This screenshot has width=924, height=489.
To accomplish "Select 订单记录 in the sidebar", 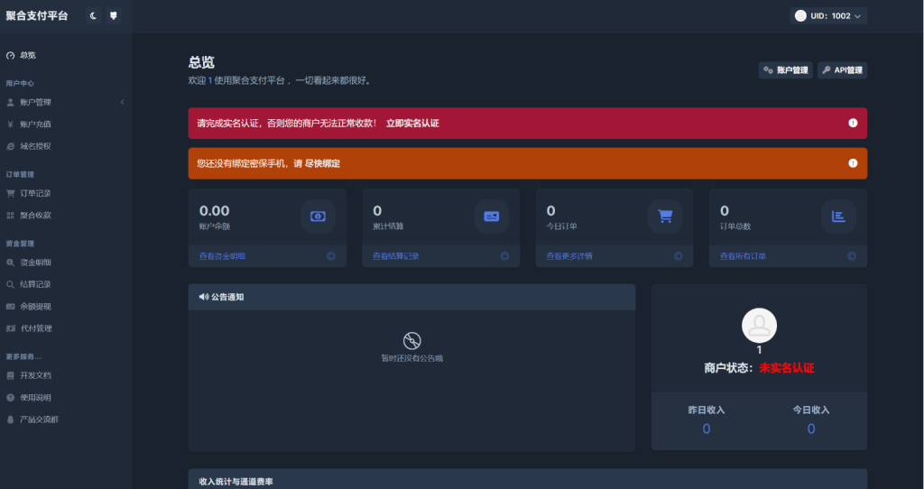I will (x=35, y=193).
